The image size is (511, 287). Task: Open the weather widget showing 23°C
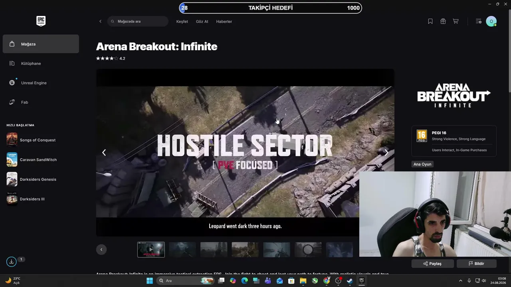13,281
